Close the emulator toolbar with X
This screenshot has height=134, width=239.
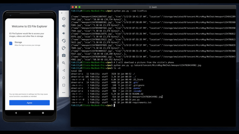[62, 13]
